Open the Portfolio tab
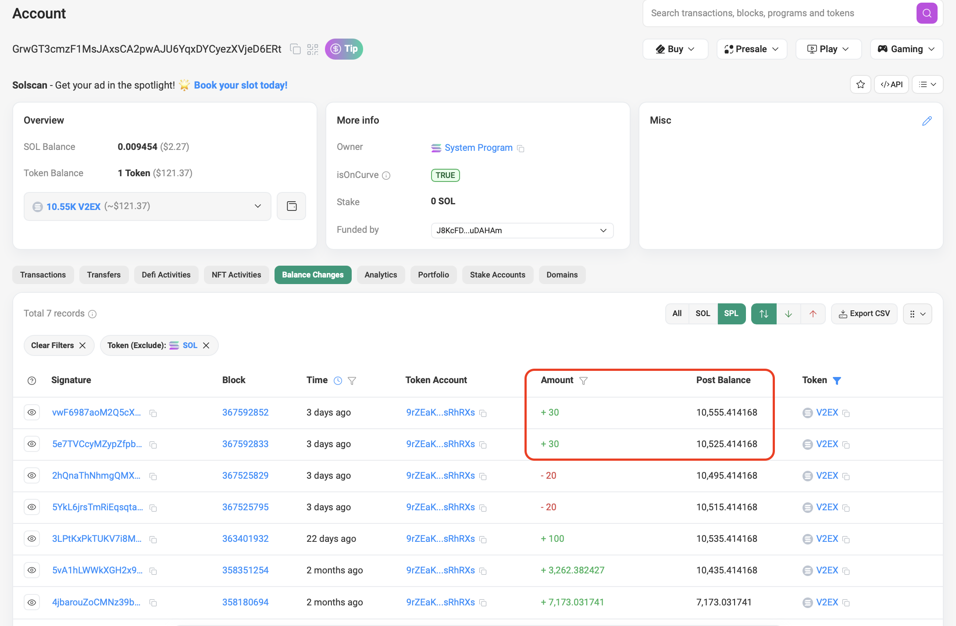 433,275
